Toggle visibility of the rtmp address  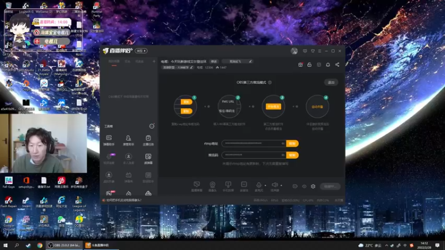pos(283,143)
